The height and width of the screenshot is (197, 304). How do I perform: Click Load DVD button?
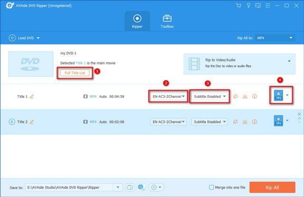click(x=21, y=38)
